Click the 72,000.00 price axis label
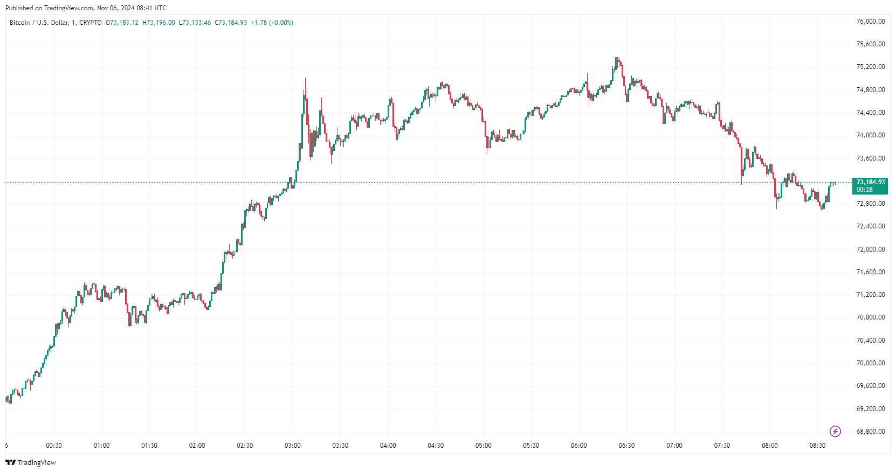The width and height of the screenshot is (896, 472). pyautogui.click(x=871, y=249)
